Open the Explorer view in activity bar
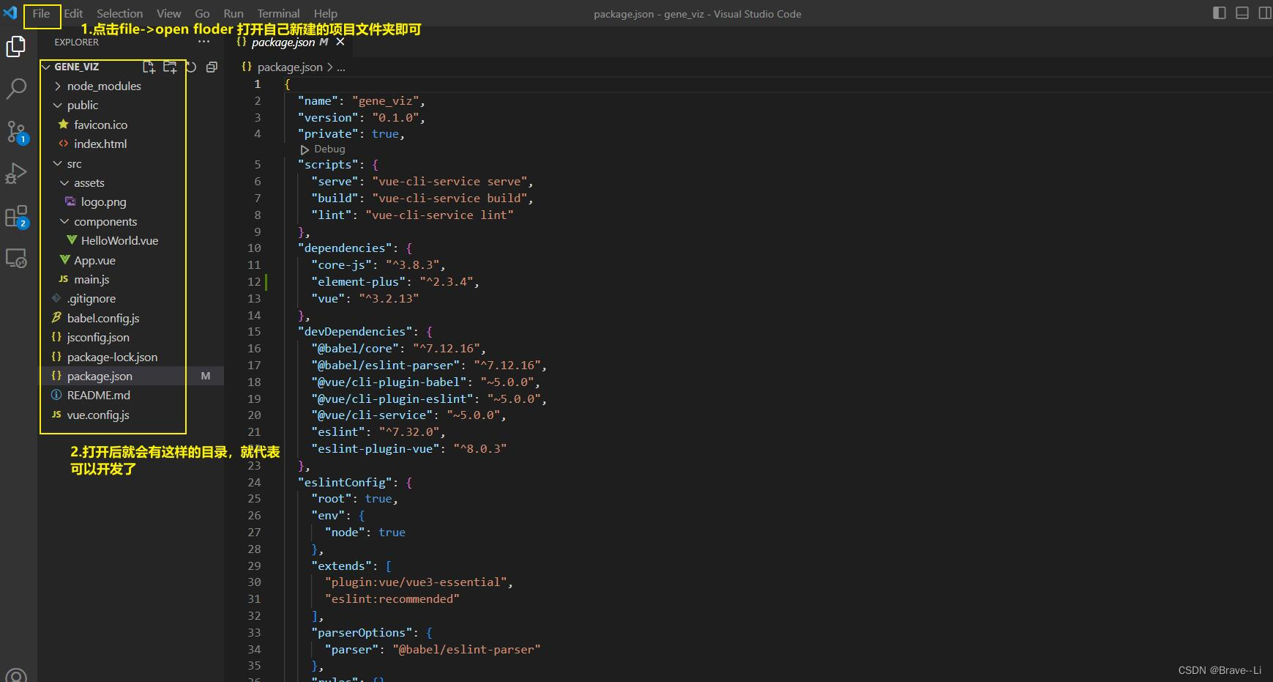The image size is (1273, 682). point(16,47)
